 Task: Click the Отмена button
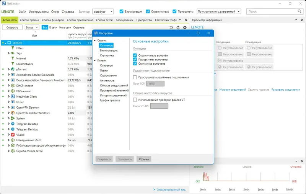click(x=144, y=159)
